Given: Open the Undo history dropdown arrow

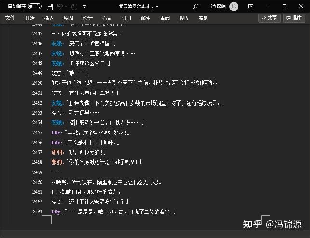Looking at the screenshot, I should pos(66,7).
